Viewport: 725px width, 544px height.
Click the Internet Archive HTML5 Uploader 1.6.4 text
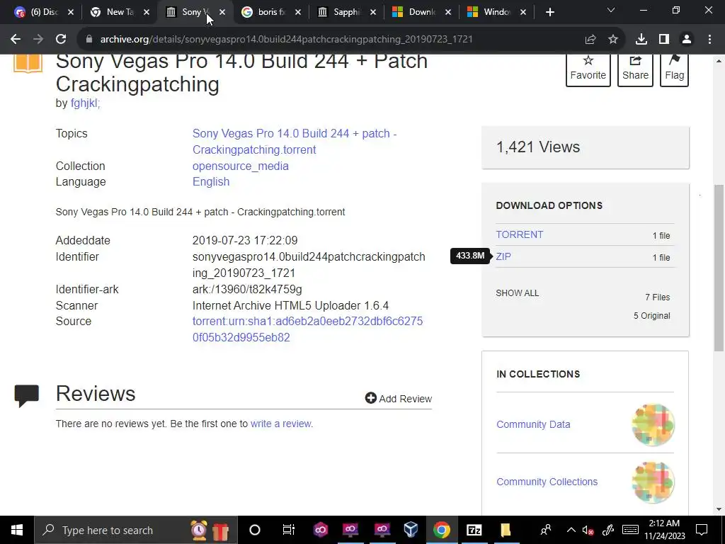point(290,306)
